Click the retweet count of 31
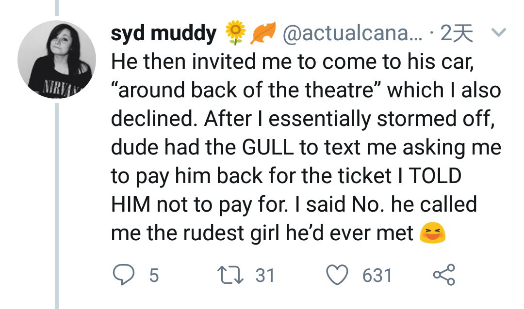 (x=265, y=276)
